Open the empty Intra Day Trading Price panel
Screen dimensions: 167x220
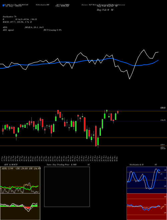pyautogui.click(x=67, y=187)
